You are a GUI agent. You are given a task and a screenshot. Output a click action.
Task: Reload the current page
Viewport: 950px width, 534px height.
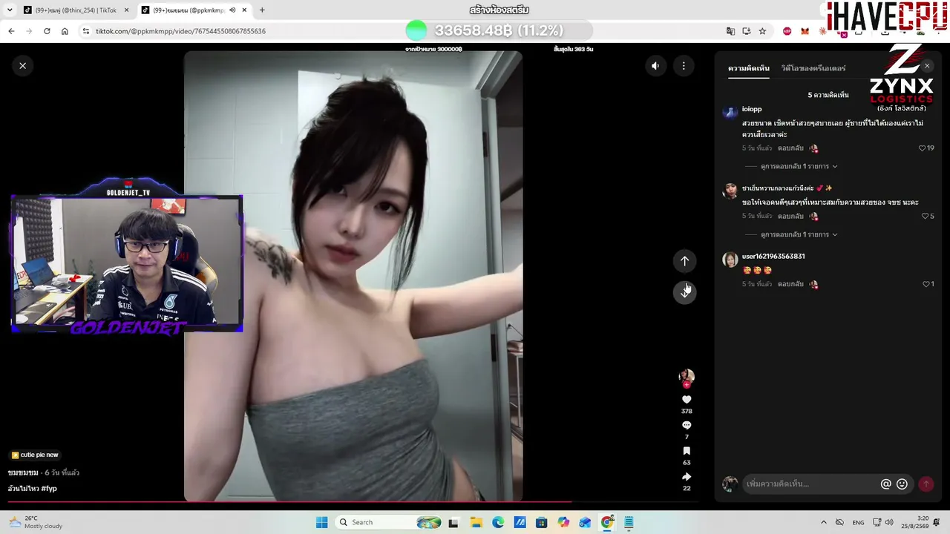click(47, 31)
